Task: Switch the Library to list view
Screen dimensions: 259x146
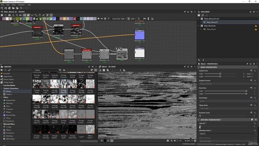Action: pyautogui.click(x=92, y=70)
